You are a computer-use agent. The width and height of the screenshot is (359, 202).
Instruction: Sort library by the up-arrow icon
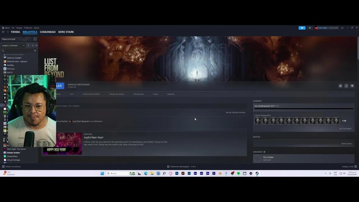pyautogui.click(x=28, y=45)
